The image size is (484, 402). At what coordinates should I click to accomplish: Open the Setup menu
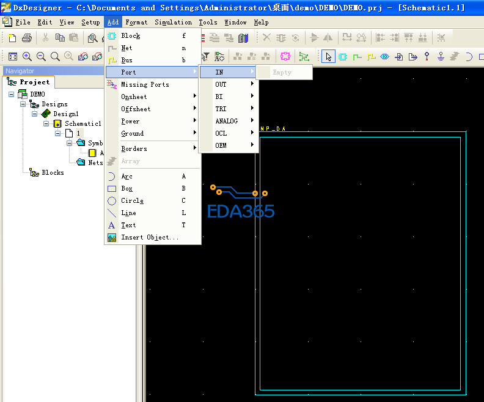(x=90, y=22)
